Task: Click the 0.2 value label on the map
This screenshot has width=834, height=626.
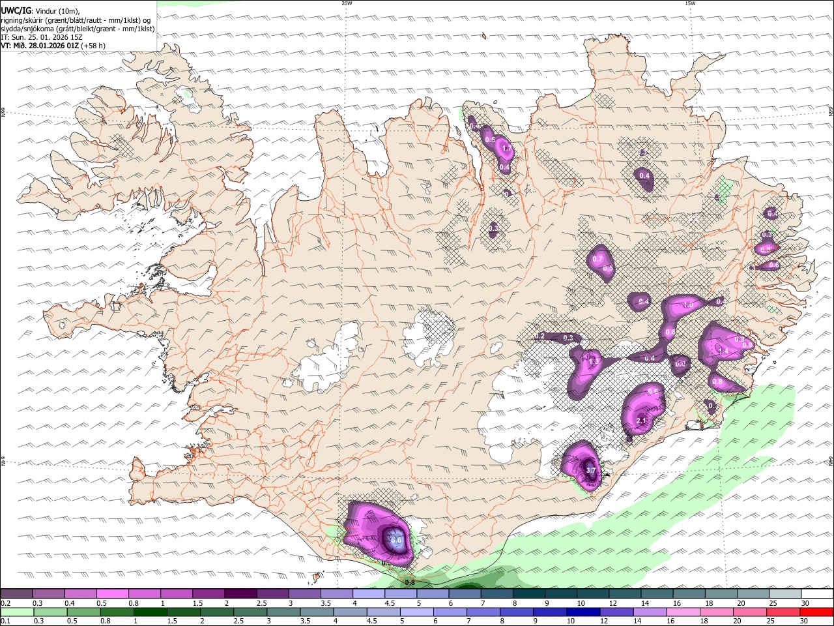Action: [539, 336]
